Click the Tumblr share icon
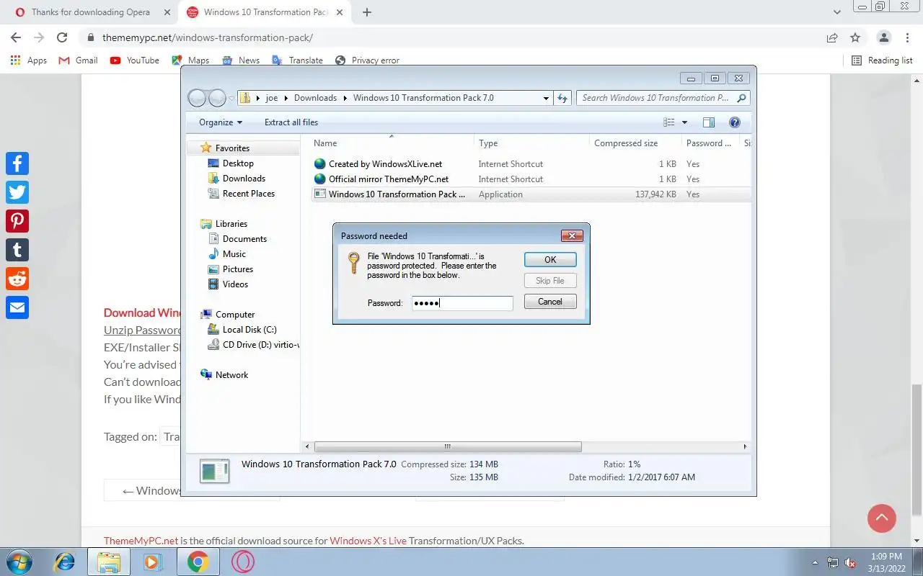This screenshot has height=576, width=923. 17,250
